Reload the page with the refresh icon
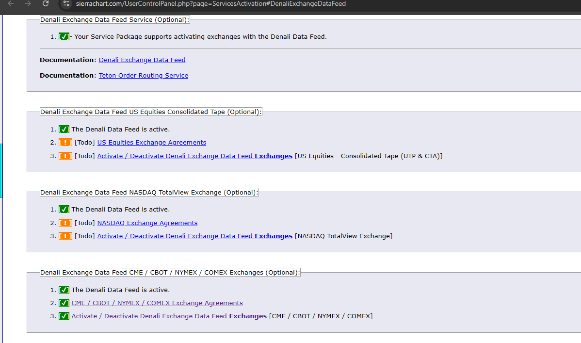The height and width of the screenshot is (343, 581). pyautogui.click(x=46, y=4)
